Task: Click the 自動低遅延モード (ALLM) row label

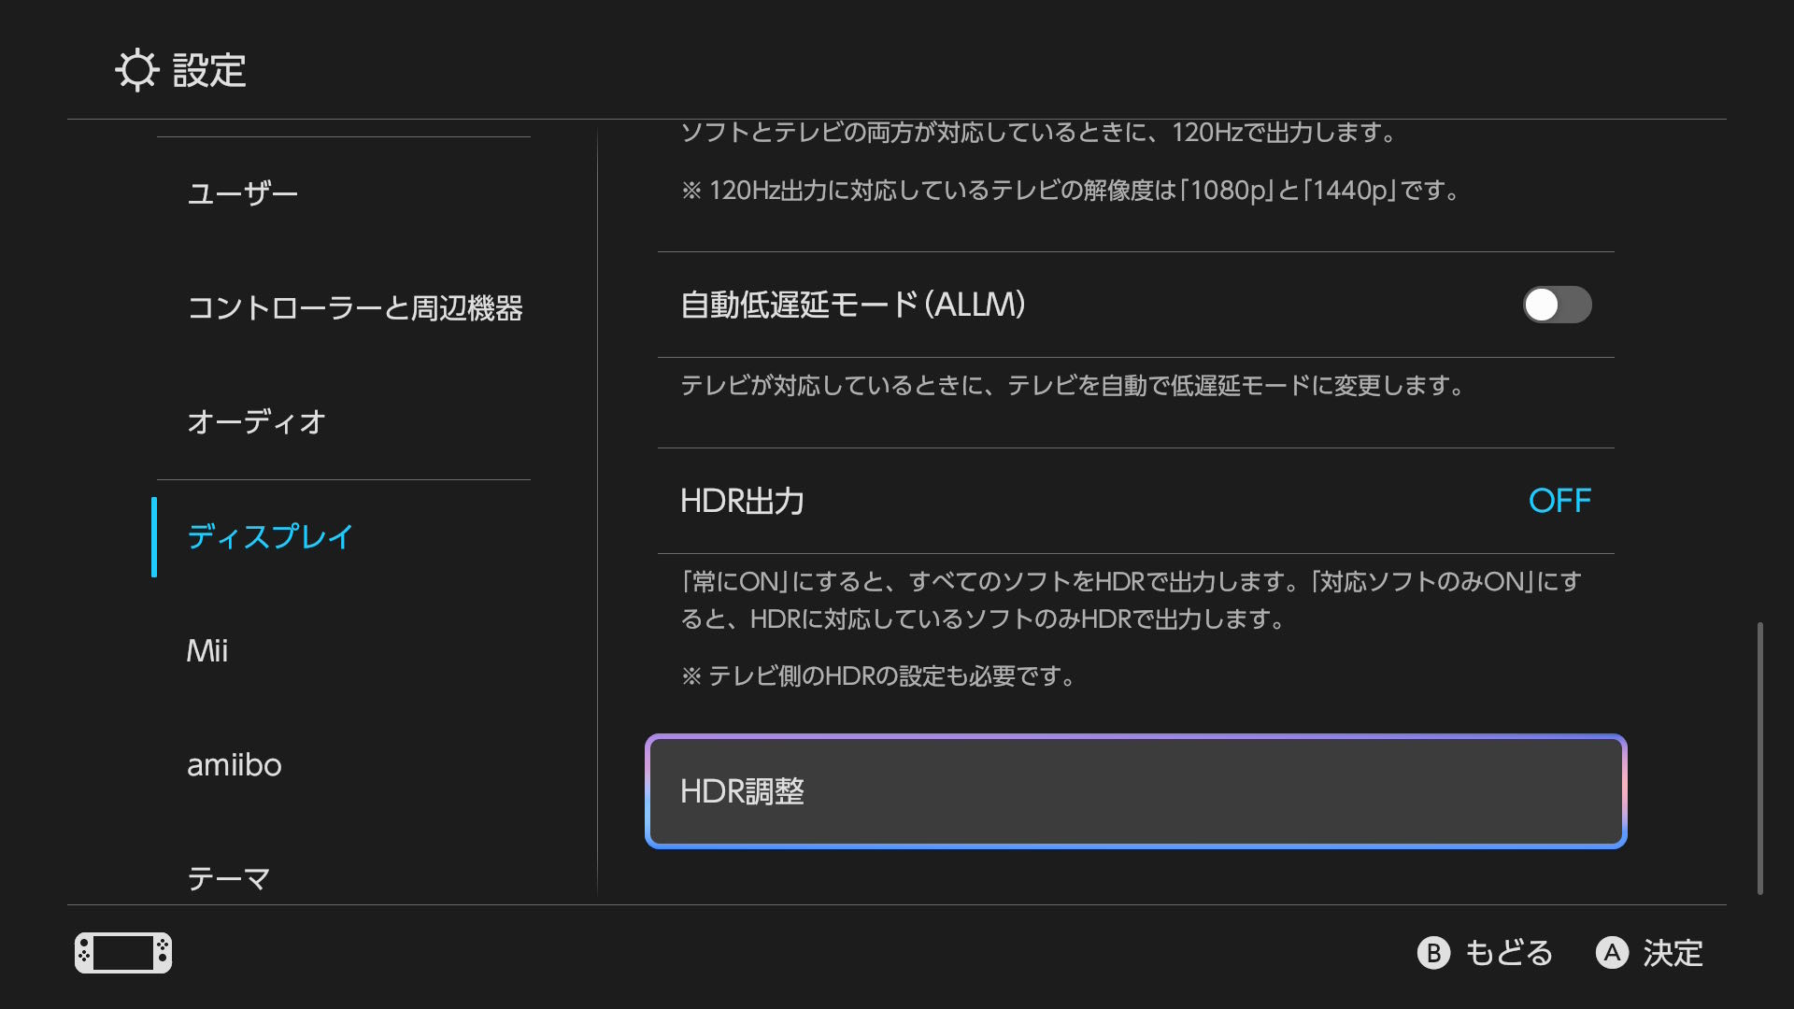Action: (852, 305)
